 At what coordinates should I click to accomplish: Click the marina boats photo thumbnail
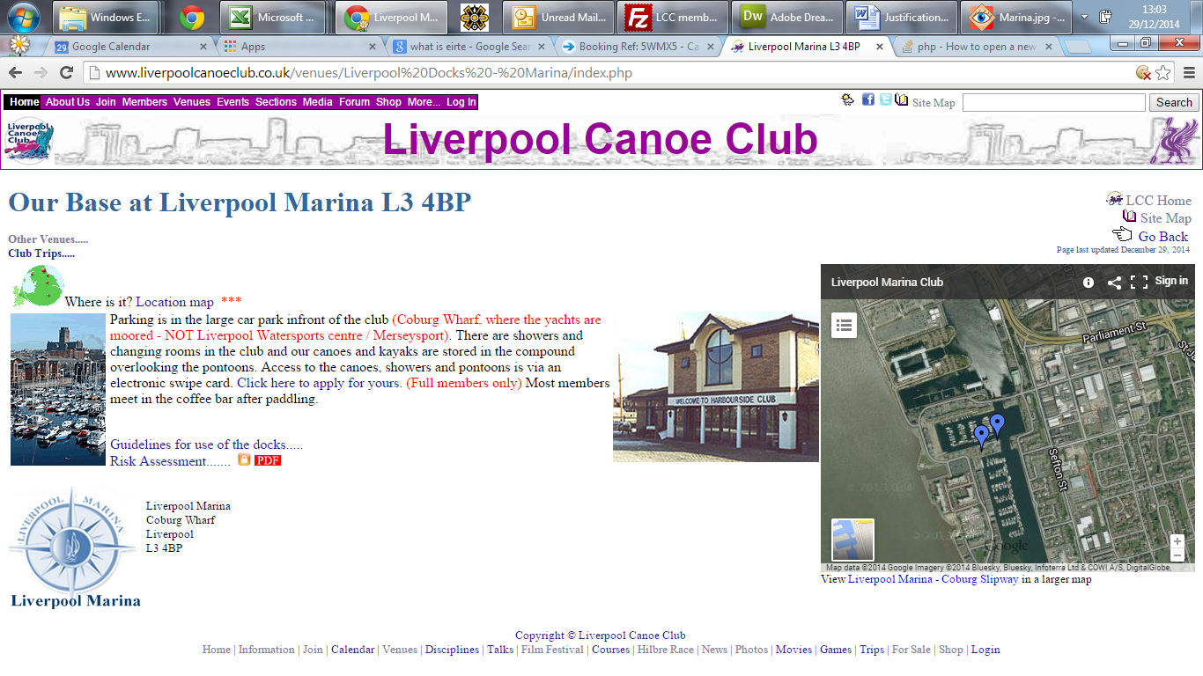58,389
